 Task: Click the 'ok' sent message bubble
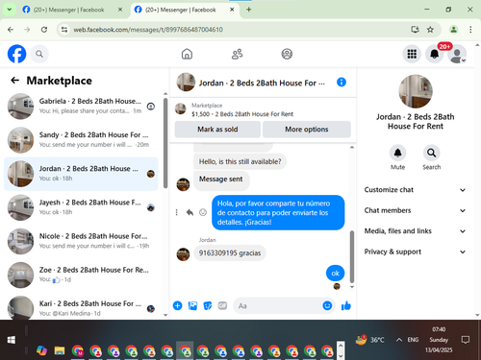click(x=335, y=273)
